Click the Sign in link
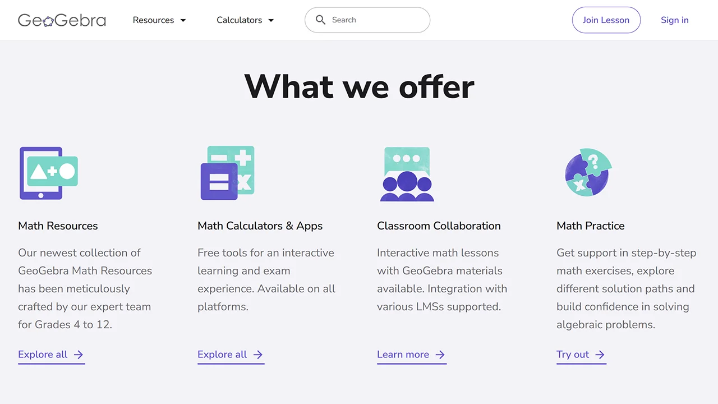Screen dimensions: 718x404 (x=674, y=20)
